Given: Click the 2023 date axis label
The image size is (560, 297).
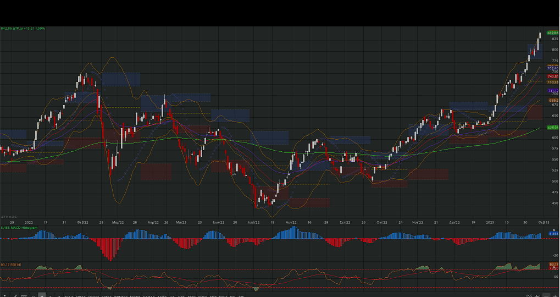Looking at the screenshot, I should pyautogui.click(x=490, y=222).
